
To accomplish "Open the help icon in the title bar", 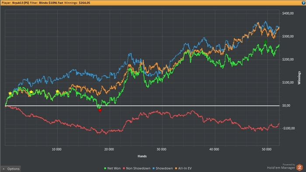I will point(304,3).
